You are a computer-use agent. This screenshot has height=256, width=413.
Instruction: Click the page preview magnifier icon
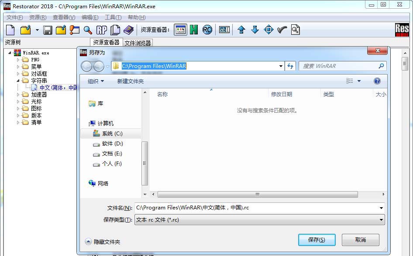(x=296, y=30)
